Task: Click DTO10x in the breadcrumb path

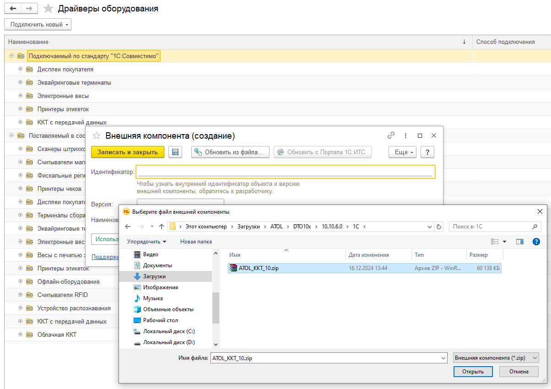Action: [x=302, y=227]
